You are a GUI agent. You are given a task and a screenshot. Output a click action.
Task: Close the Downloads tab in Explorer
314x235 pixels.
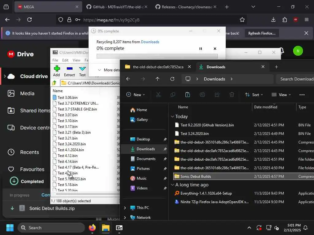[263, 67]
